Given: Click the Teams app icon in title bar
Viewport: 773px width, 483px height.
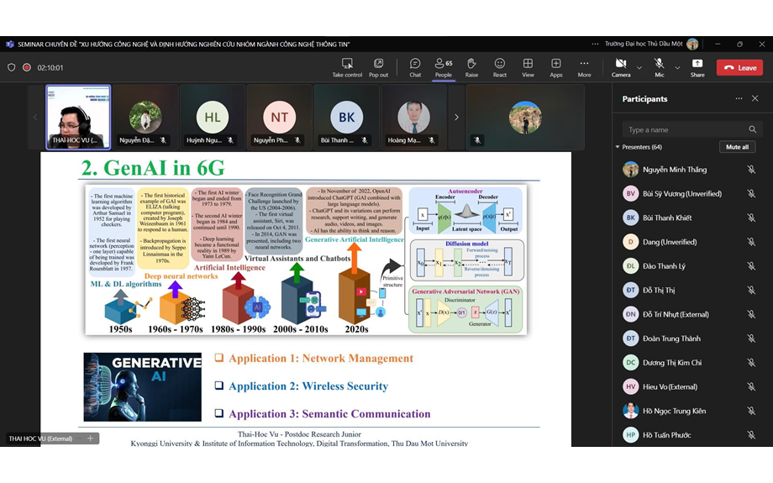Looking at the screenshot, I should click(10, 44).
